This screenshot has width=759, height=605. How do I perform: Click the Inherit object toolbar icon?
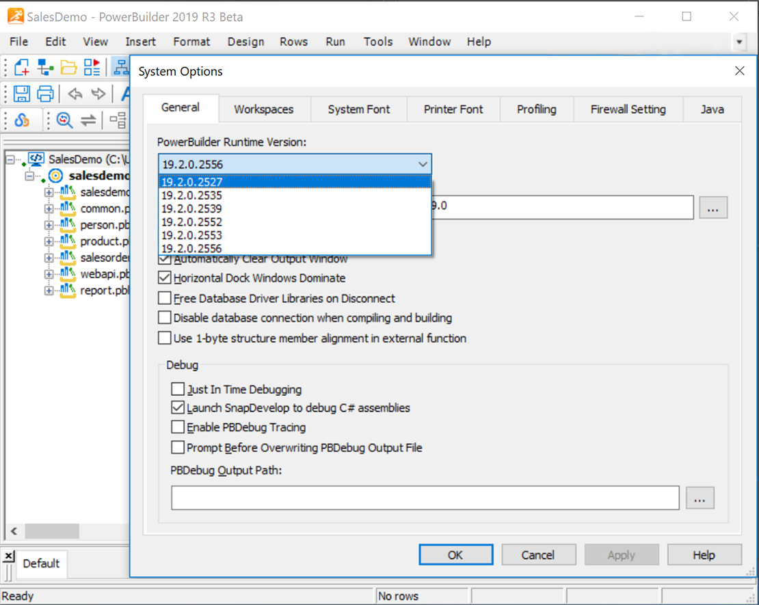click(x=45, y=67)
